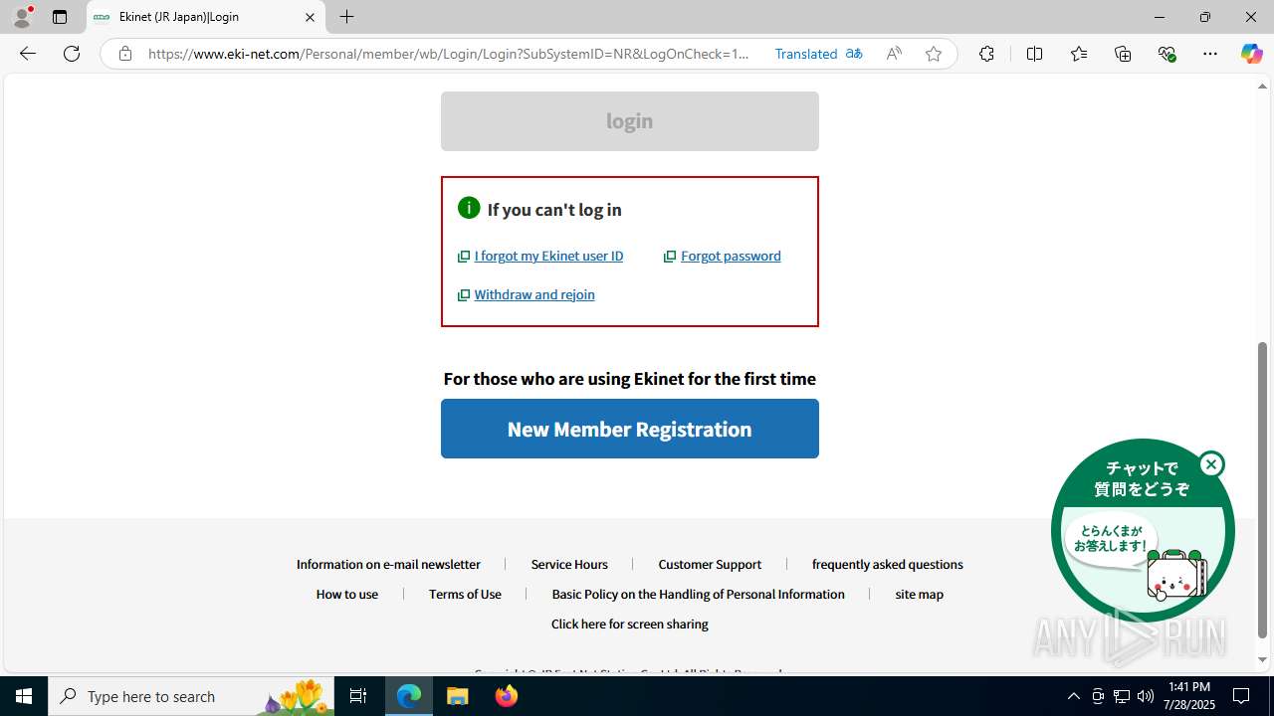Open a new browser tab
Screen dimensions: 1274x716
(x=346, y=17)
